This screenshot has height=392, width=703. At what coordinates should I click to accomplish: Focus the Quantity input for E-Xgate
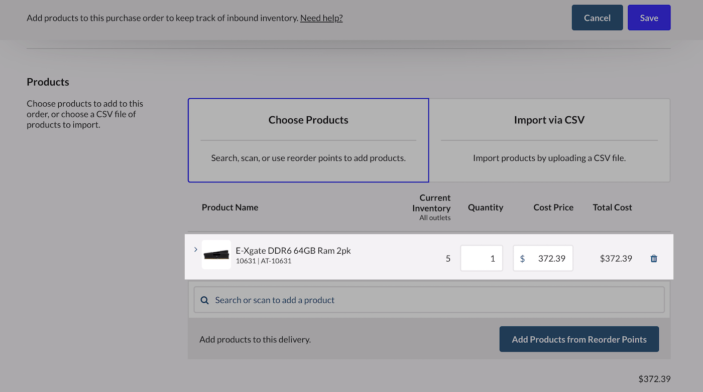(481, 259)
